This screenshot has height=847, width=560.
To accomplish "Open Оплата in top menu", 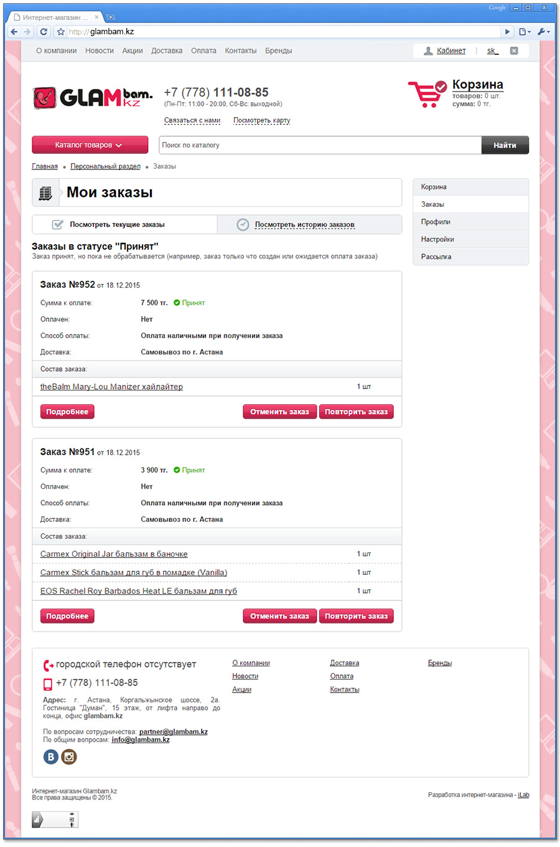I will 203,51.
